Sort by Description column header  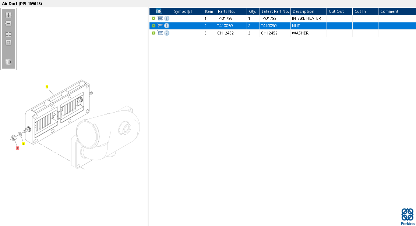coord(309,11)
